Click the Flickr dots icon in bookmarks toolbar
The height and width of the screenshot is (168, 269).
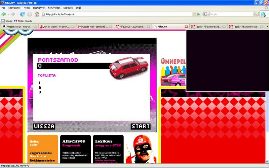pos(15,21)
